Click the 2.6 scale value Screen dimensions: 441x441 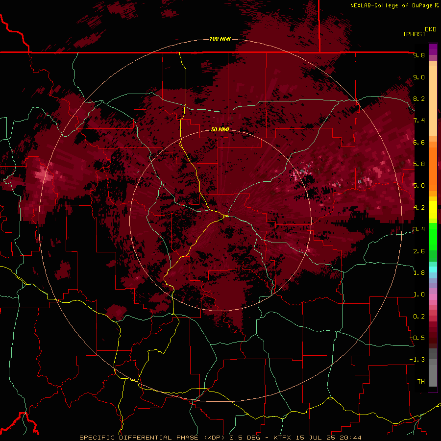point(419,251)
